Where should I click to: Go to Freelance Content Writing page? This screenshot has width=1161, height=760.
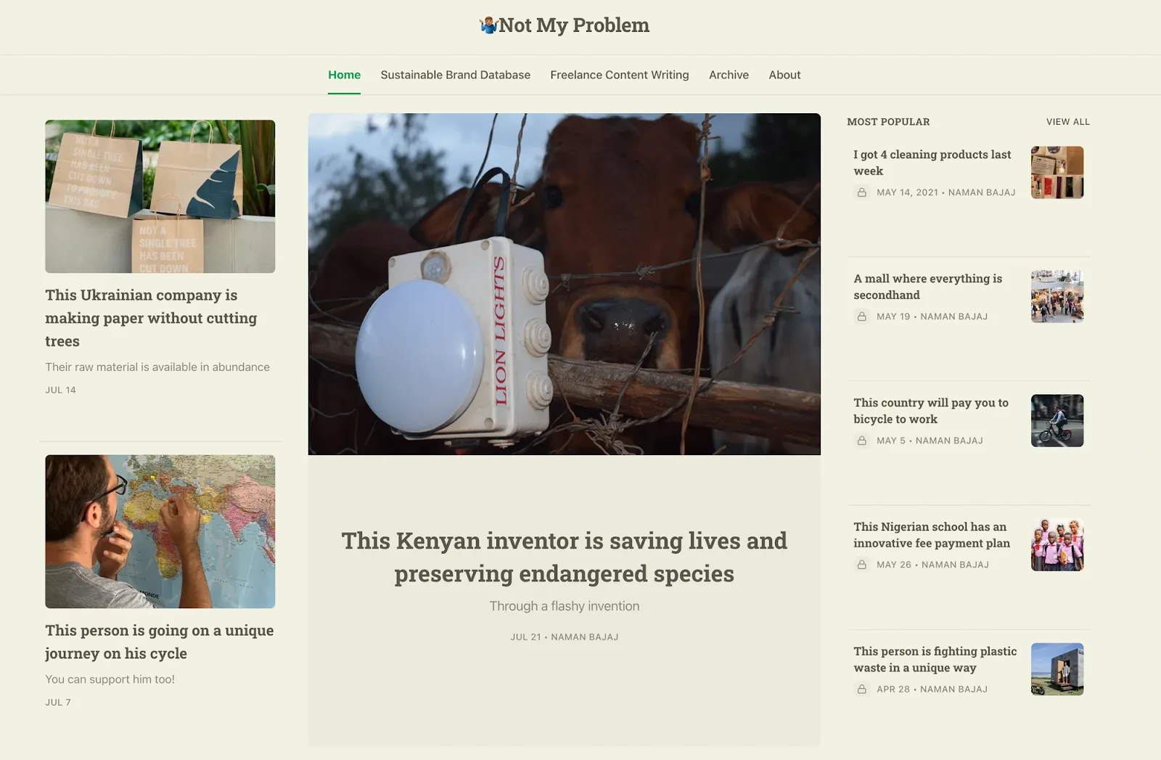[619, 75]
